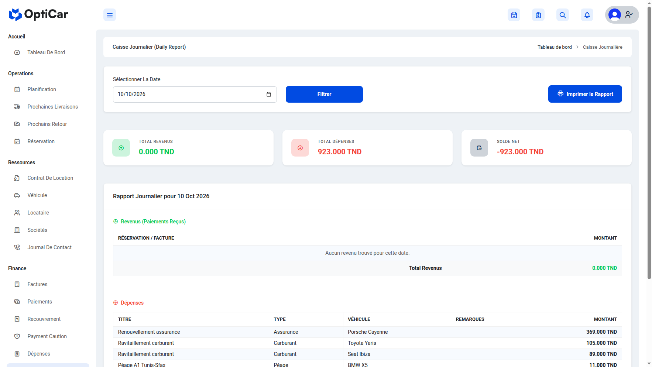Open Payment Caution item
652x367 pixels.
pyautogui.click(x=48, y=336)
